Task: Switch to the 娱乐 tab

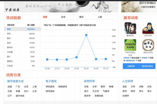Action: (x=81, y=17)
